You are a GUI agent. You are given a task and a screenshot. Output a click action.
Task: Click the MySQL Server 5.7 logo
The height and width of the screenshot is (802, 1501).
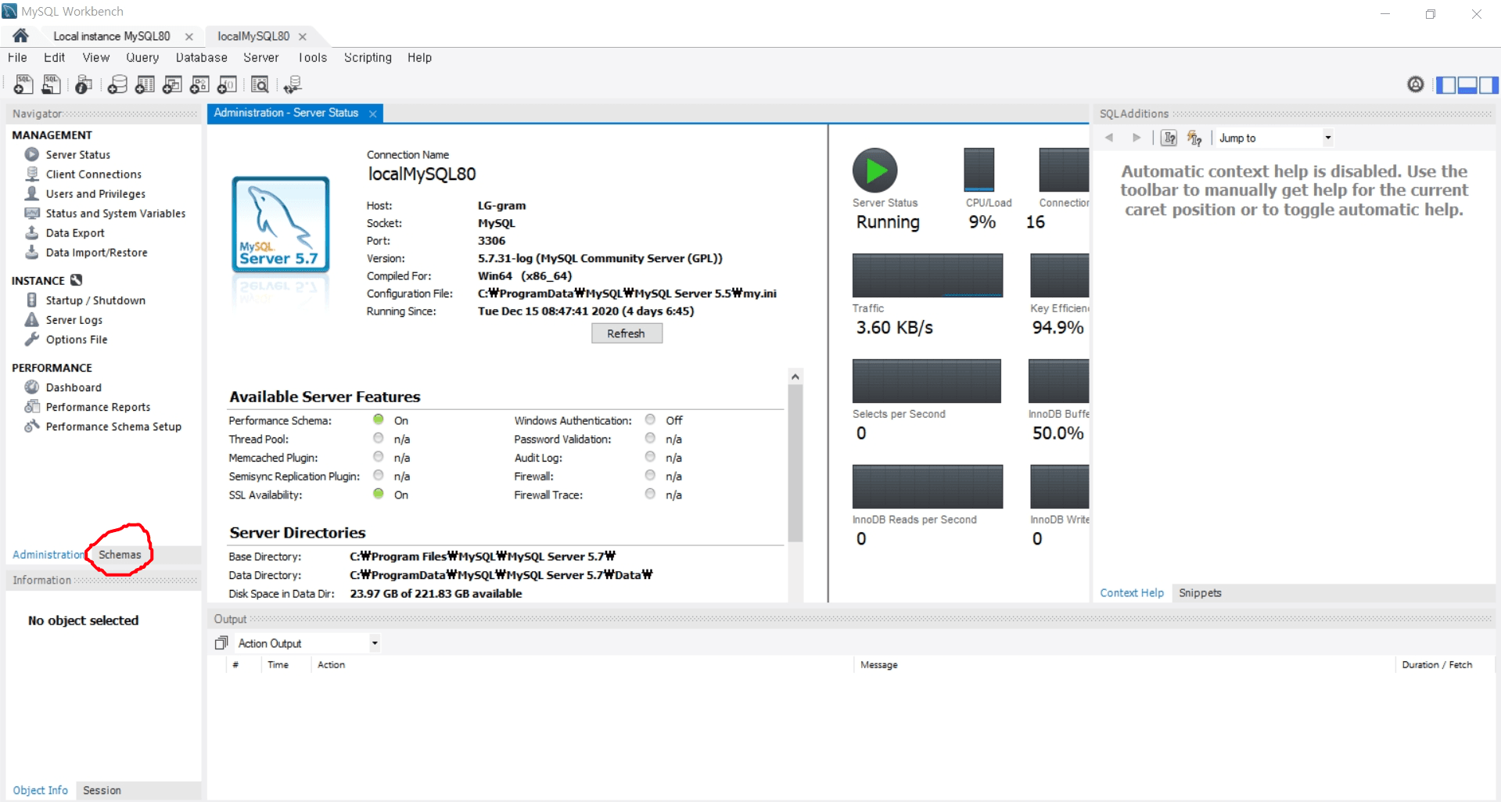coord(280,225)
